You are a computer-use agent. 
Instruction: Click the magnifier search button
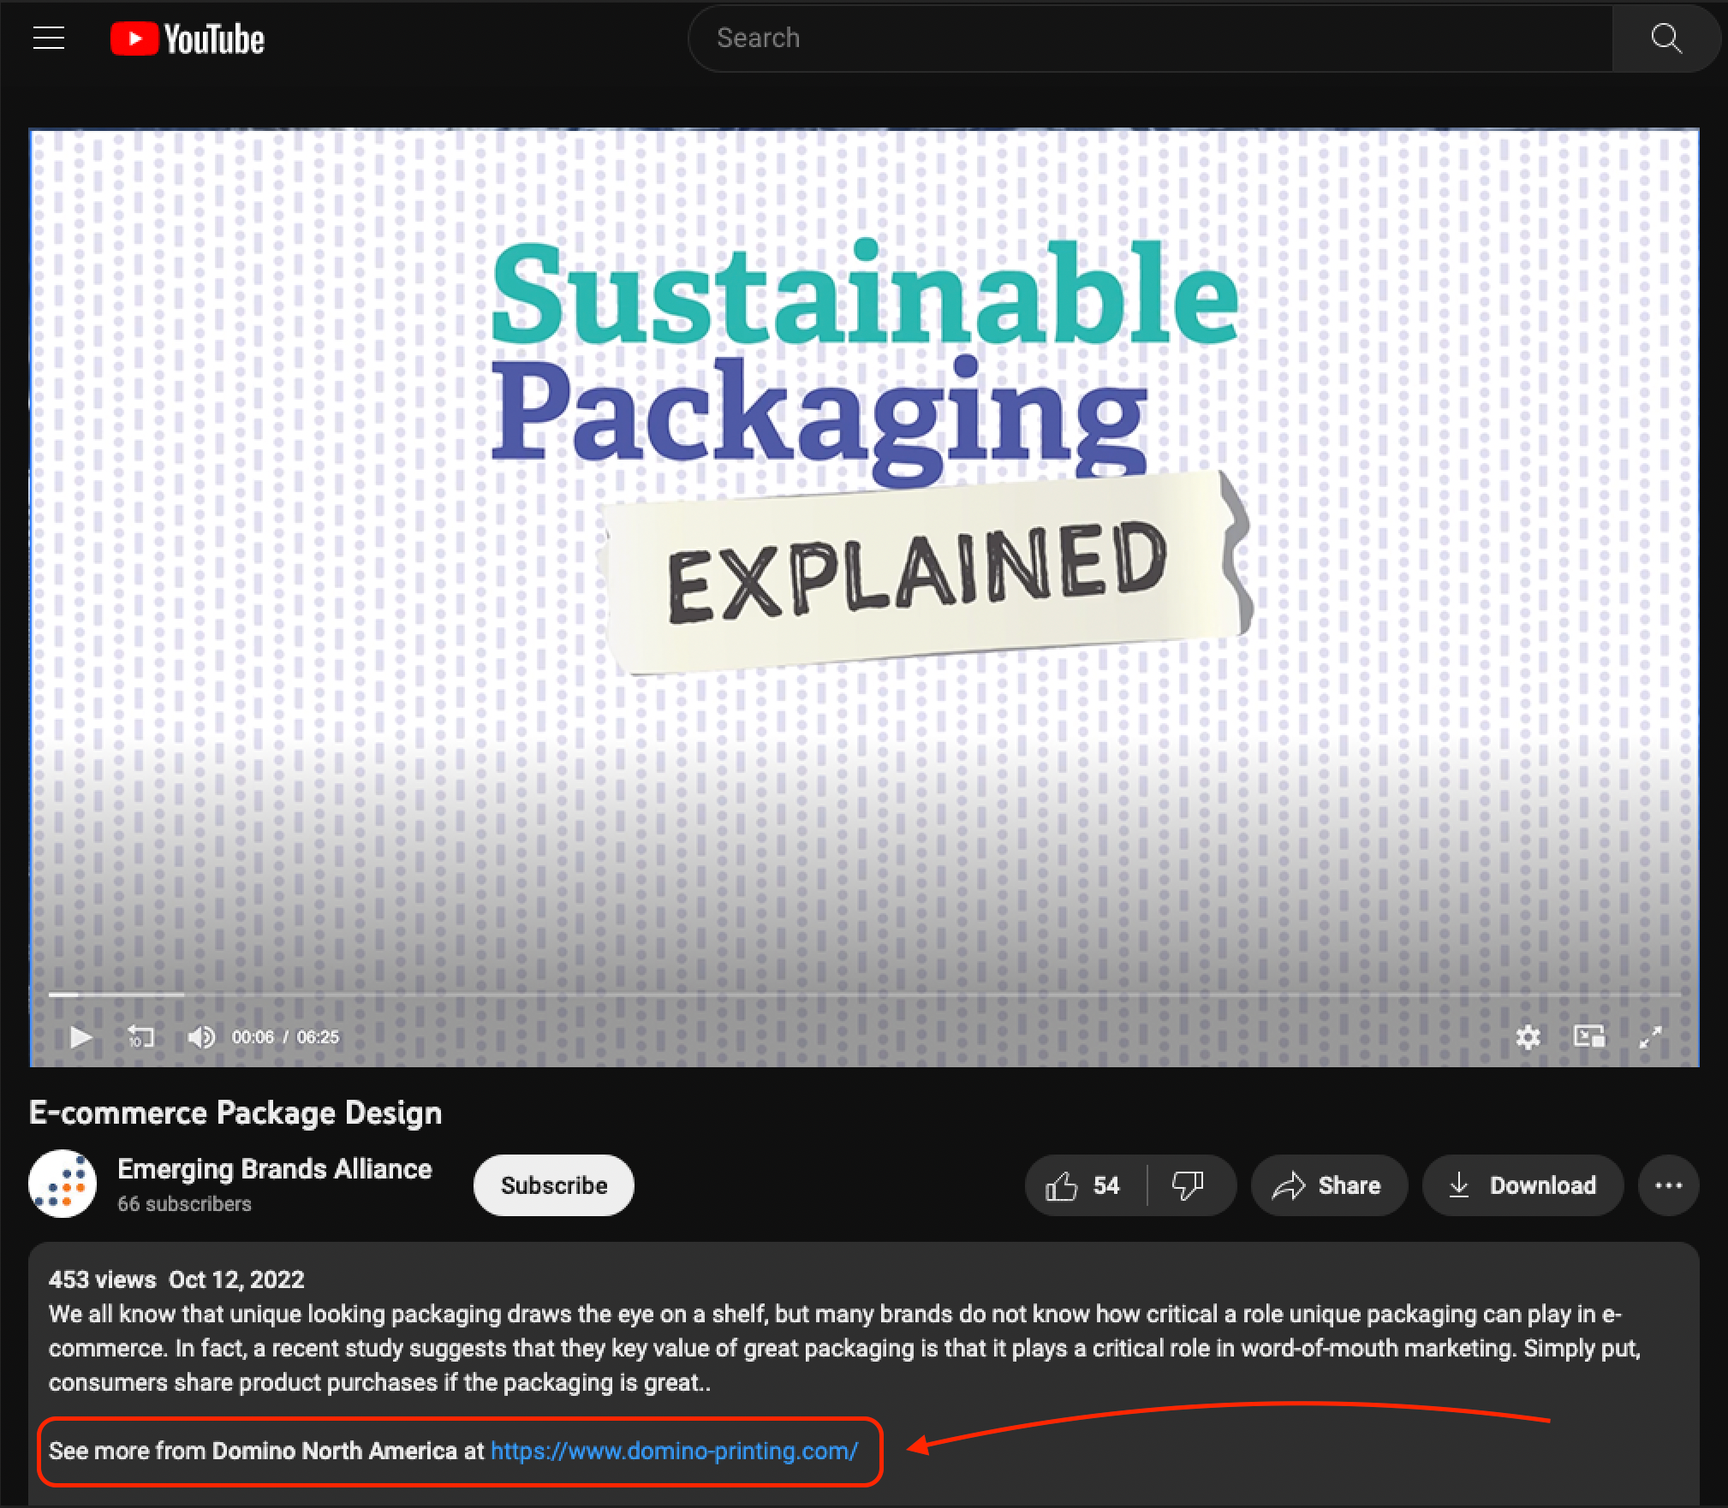(1665, 38)
